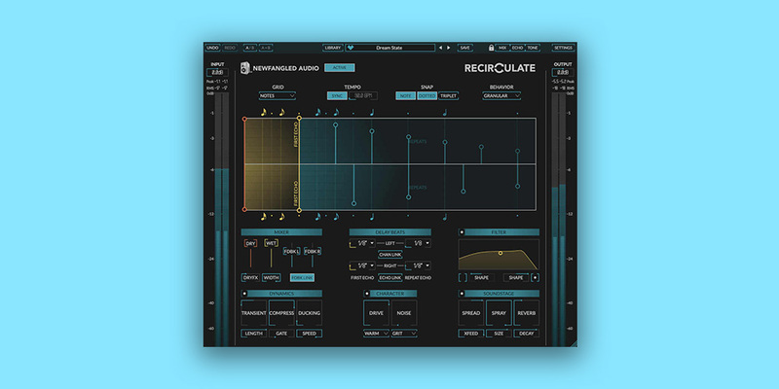Image resolution: width=779 pixels, height=389 pixels.
Task: Toggle the Active bypass button
Action: [340, 68]
